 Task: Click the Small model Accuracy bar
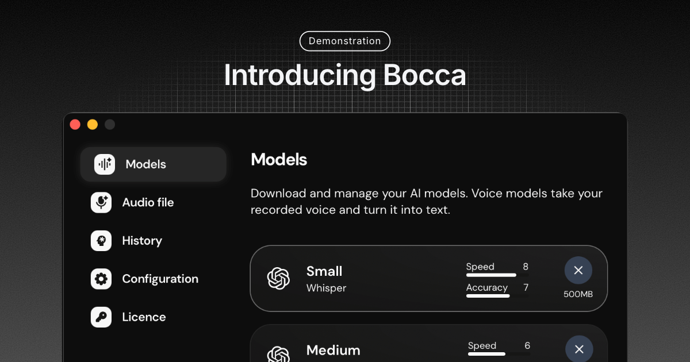497,296
